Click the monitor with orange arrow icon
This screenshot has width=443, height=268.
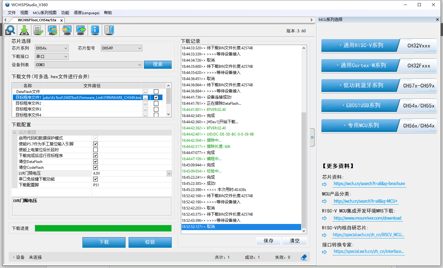point(67,30)
